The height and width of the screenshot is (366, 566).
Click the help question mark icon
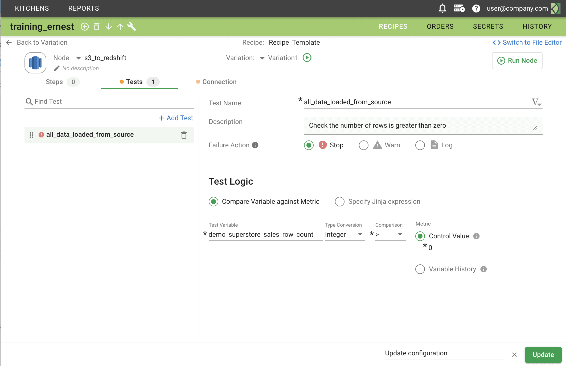point(476,9)
